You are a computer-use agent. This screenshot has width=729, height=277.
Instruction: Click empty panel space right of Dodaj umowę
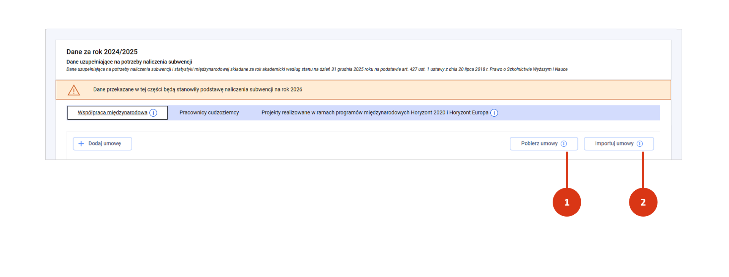[319, 144]
